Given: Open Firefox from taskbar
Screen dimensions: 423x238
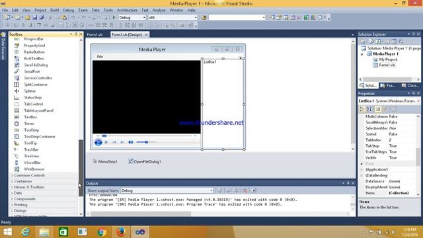Looking at the screenshot, I should (121, 232).
